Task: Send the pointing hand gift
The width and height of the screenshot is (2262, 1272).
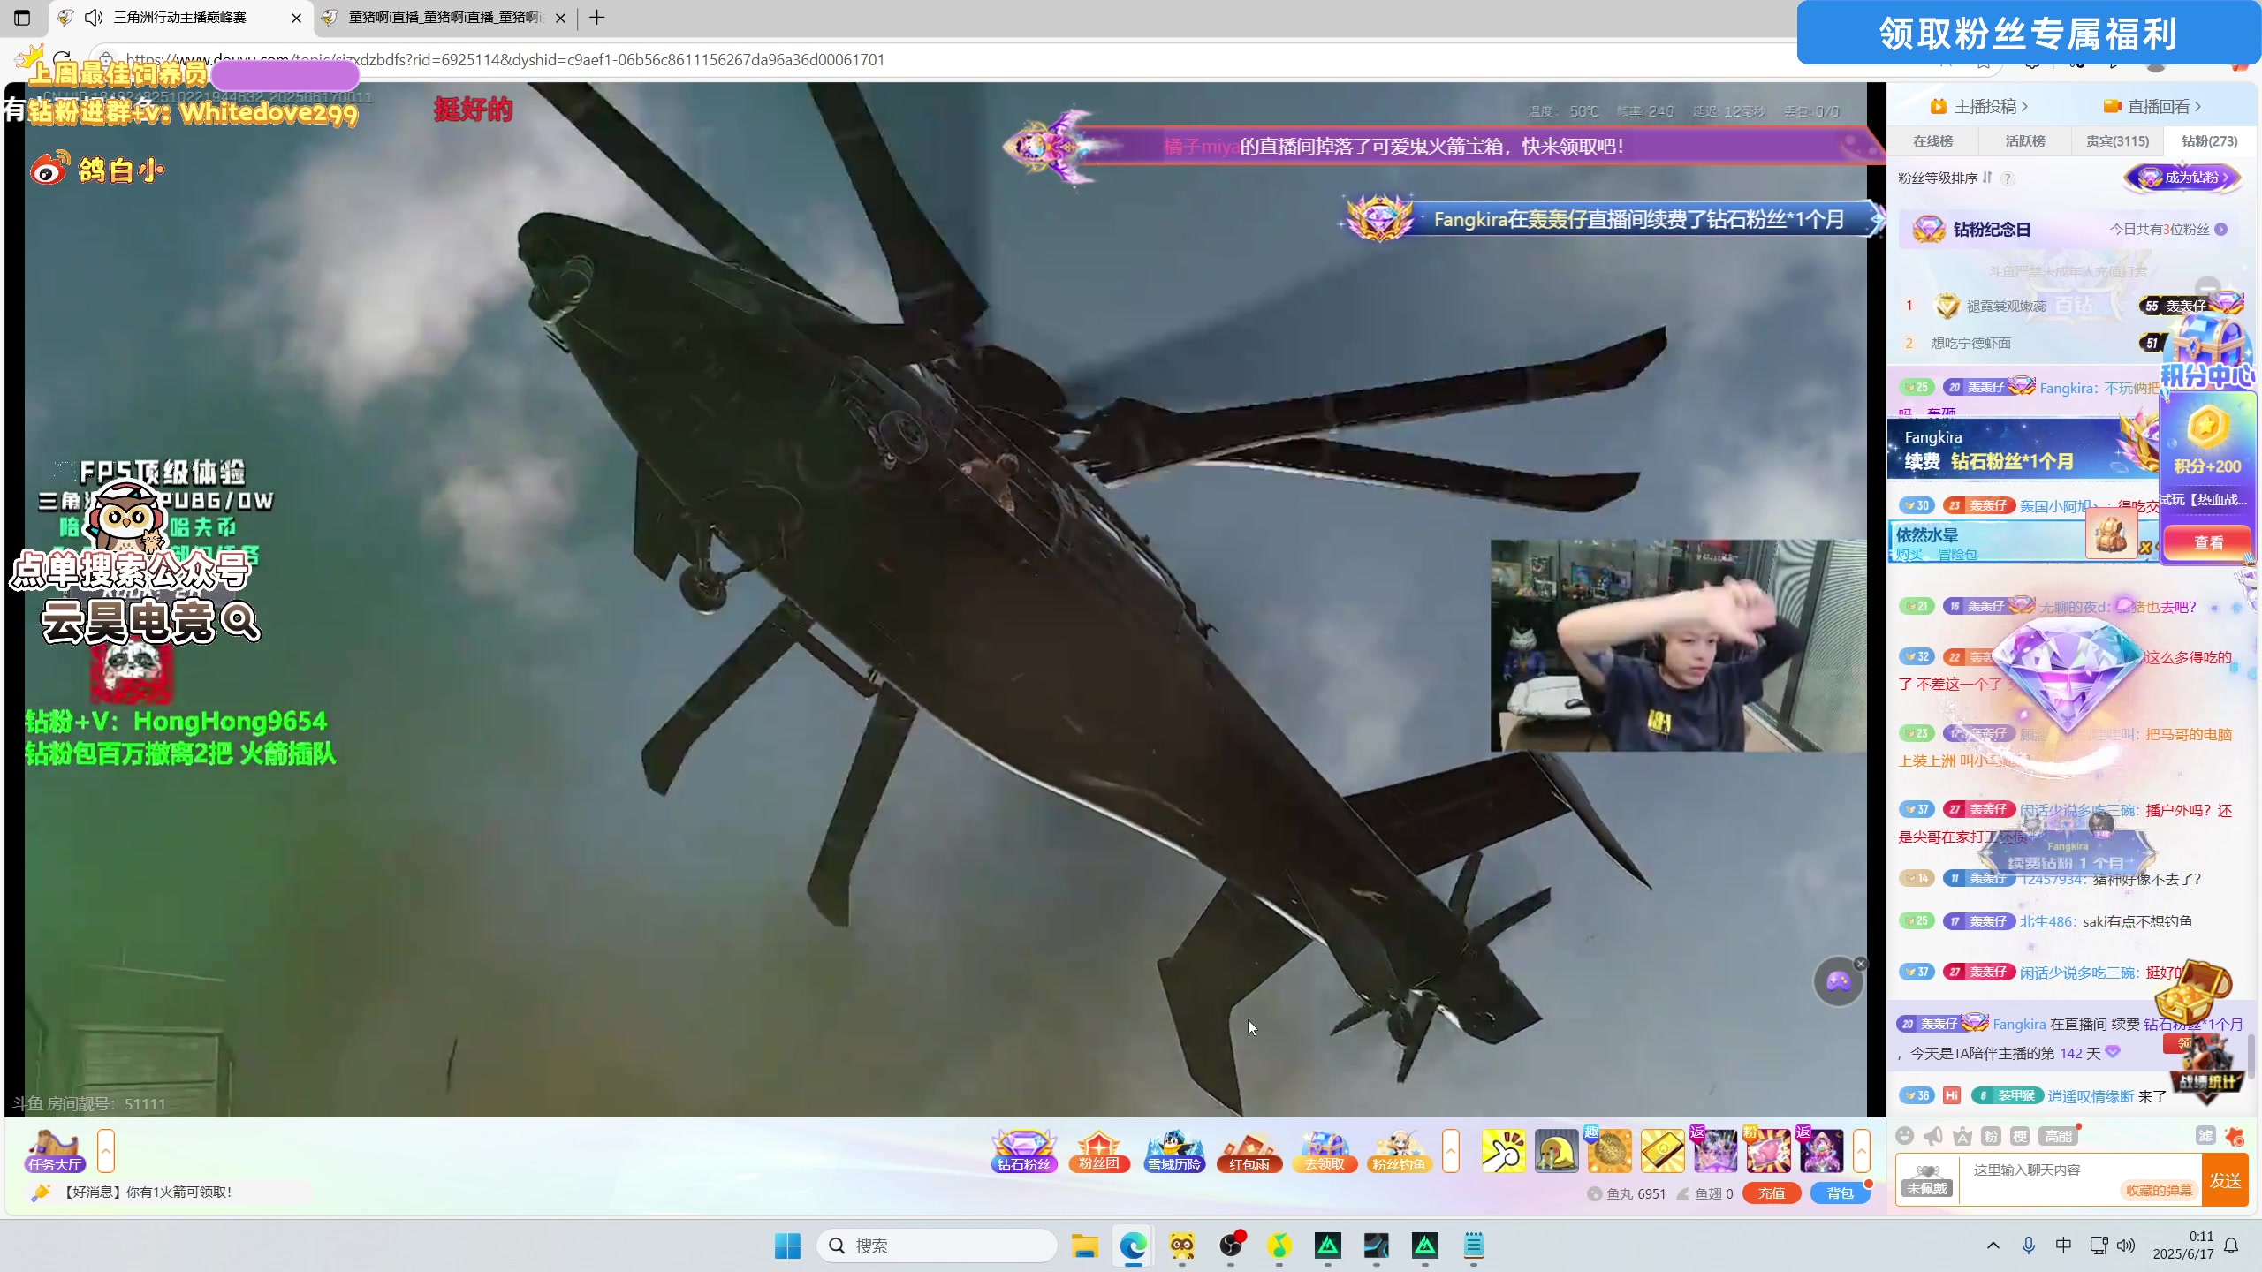Action: 1503,1151
